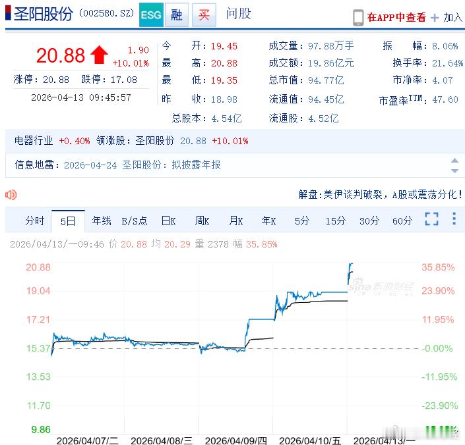Image resolution: width=465 pixels, height=445 pixels.
Task: Open leading stock 圣阳股份 link
Action: point(155,140)
